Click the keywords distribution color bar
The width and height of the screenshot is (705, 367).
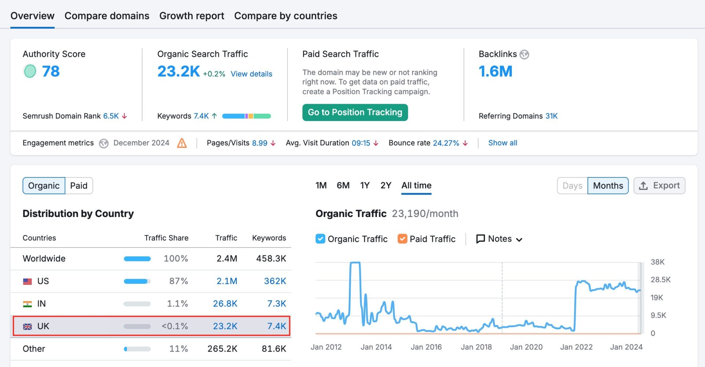[246, 116]
